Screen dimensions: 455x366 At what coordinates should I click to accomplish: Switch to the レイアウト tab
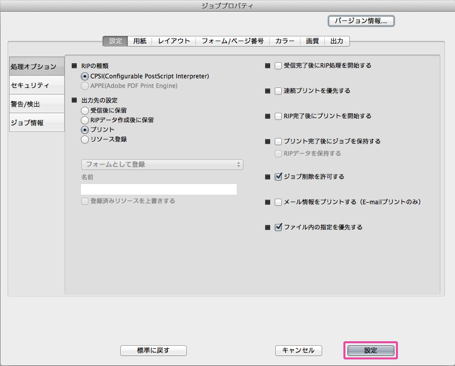[174, 41]
